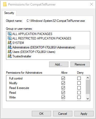Click the Read permission label
This screenshot has height=119, width=96.
(13, 93)
